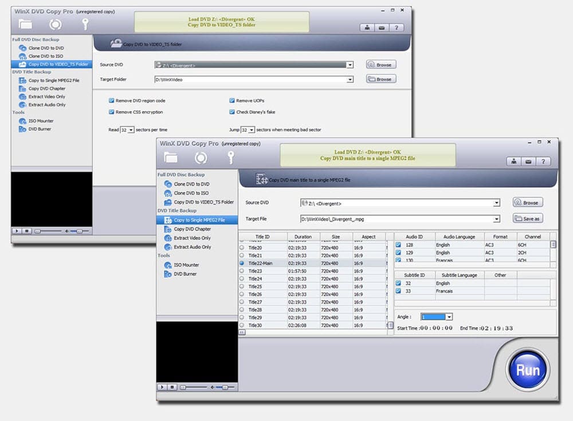Viewport: 573px width, 421px height.
Task: Click Save as button next to Target File
Action: 528,219
